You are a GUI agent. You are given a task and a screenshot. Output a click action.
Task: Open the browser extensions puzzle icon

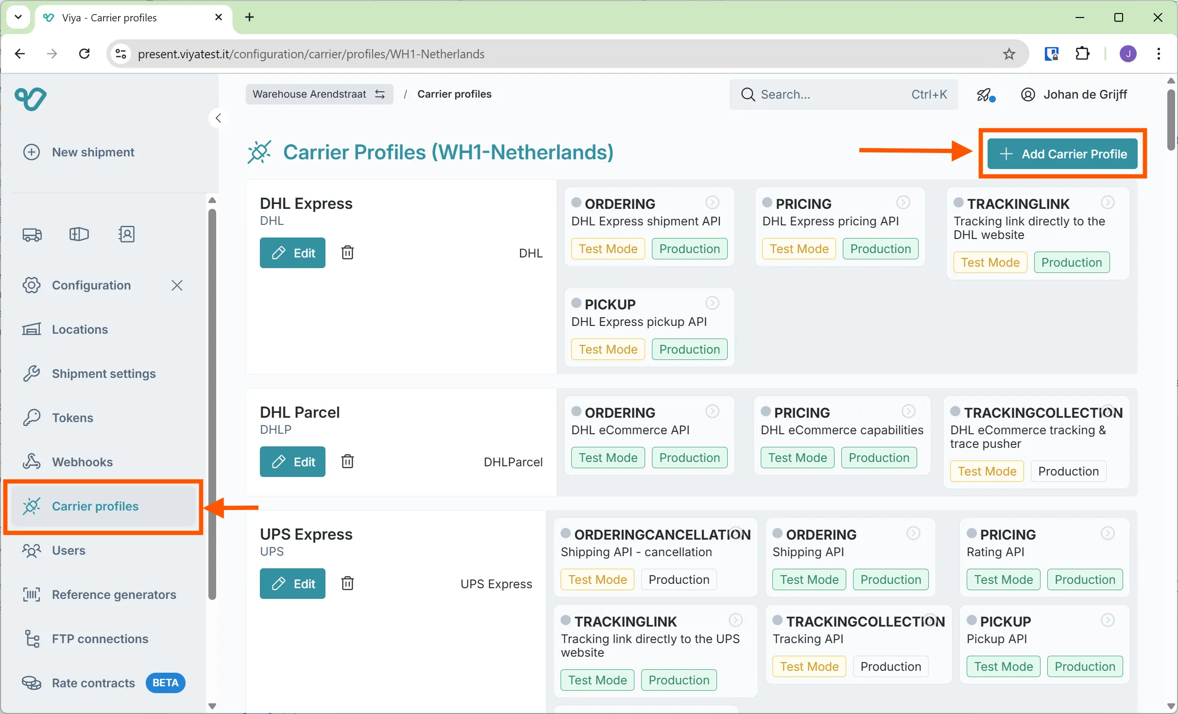click(x=1083, y=54)
